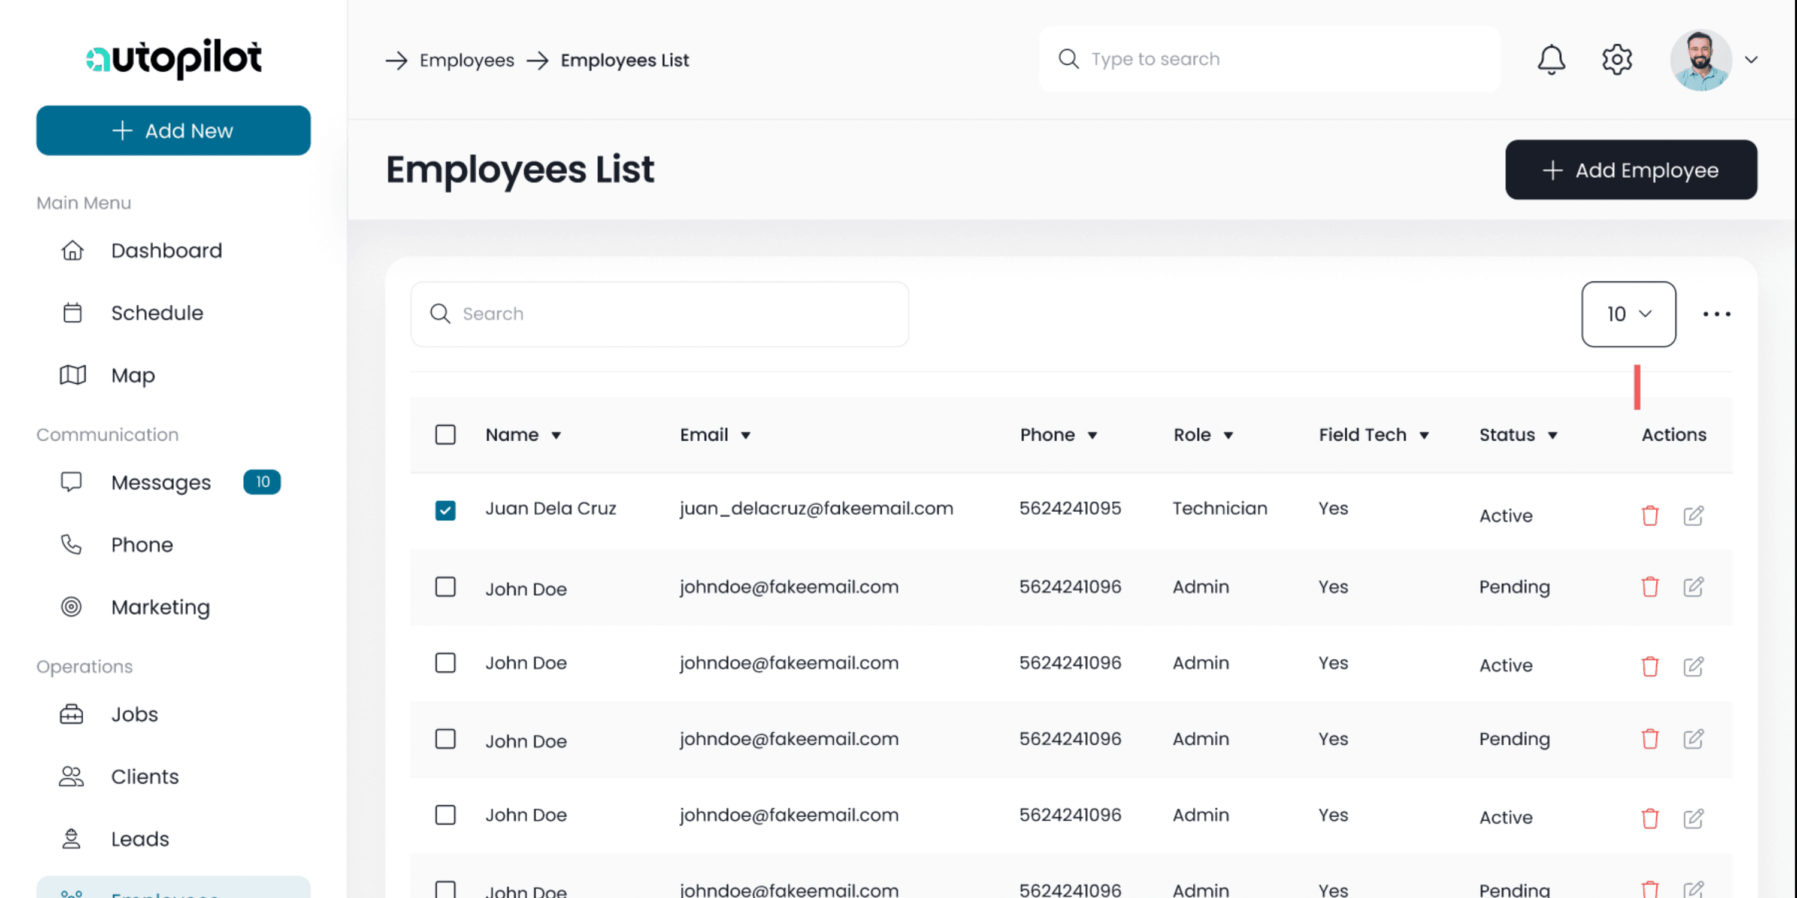Click the Juan Dela Cruz name
This screenshot has height=898, width=1797.
tap(550, 508)
